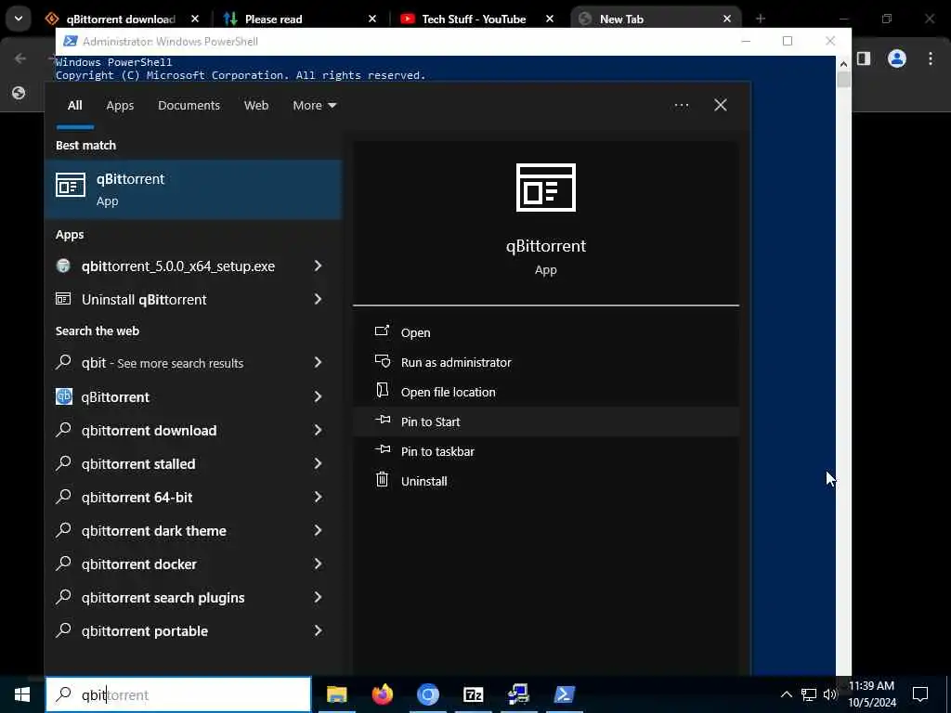The height and width of the screenshot is (713, 951).
Task: Open 7-Zip from the taskbar
Action: tap(473, 694)
